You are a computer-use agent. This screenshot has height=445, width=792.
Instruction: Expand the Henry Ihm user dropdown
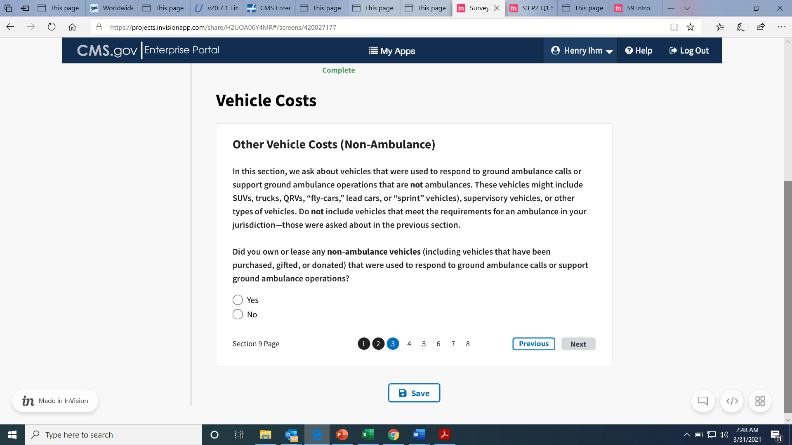pyautogui.click(x=582, y=51)
